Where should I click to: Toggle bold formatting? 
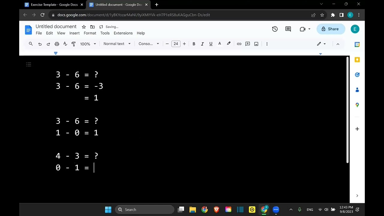[194, 44]
